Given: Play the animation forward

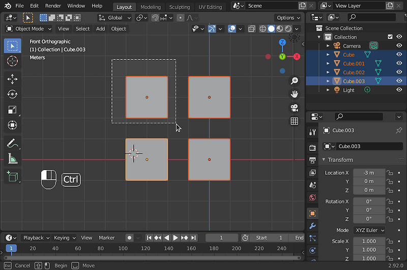Looking at the screenshot, I should point(175,238).
